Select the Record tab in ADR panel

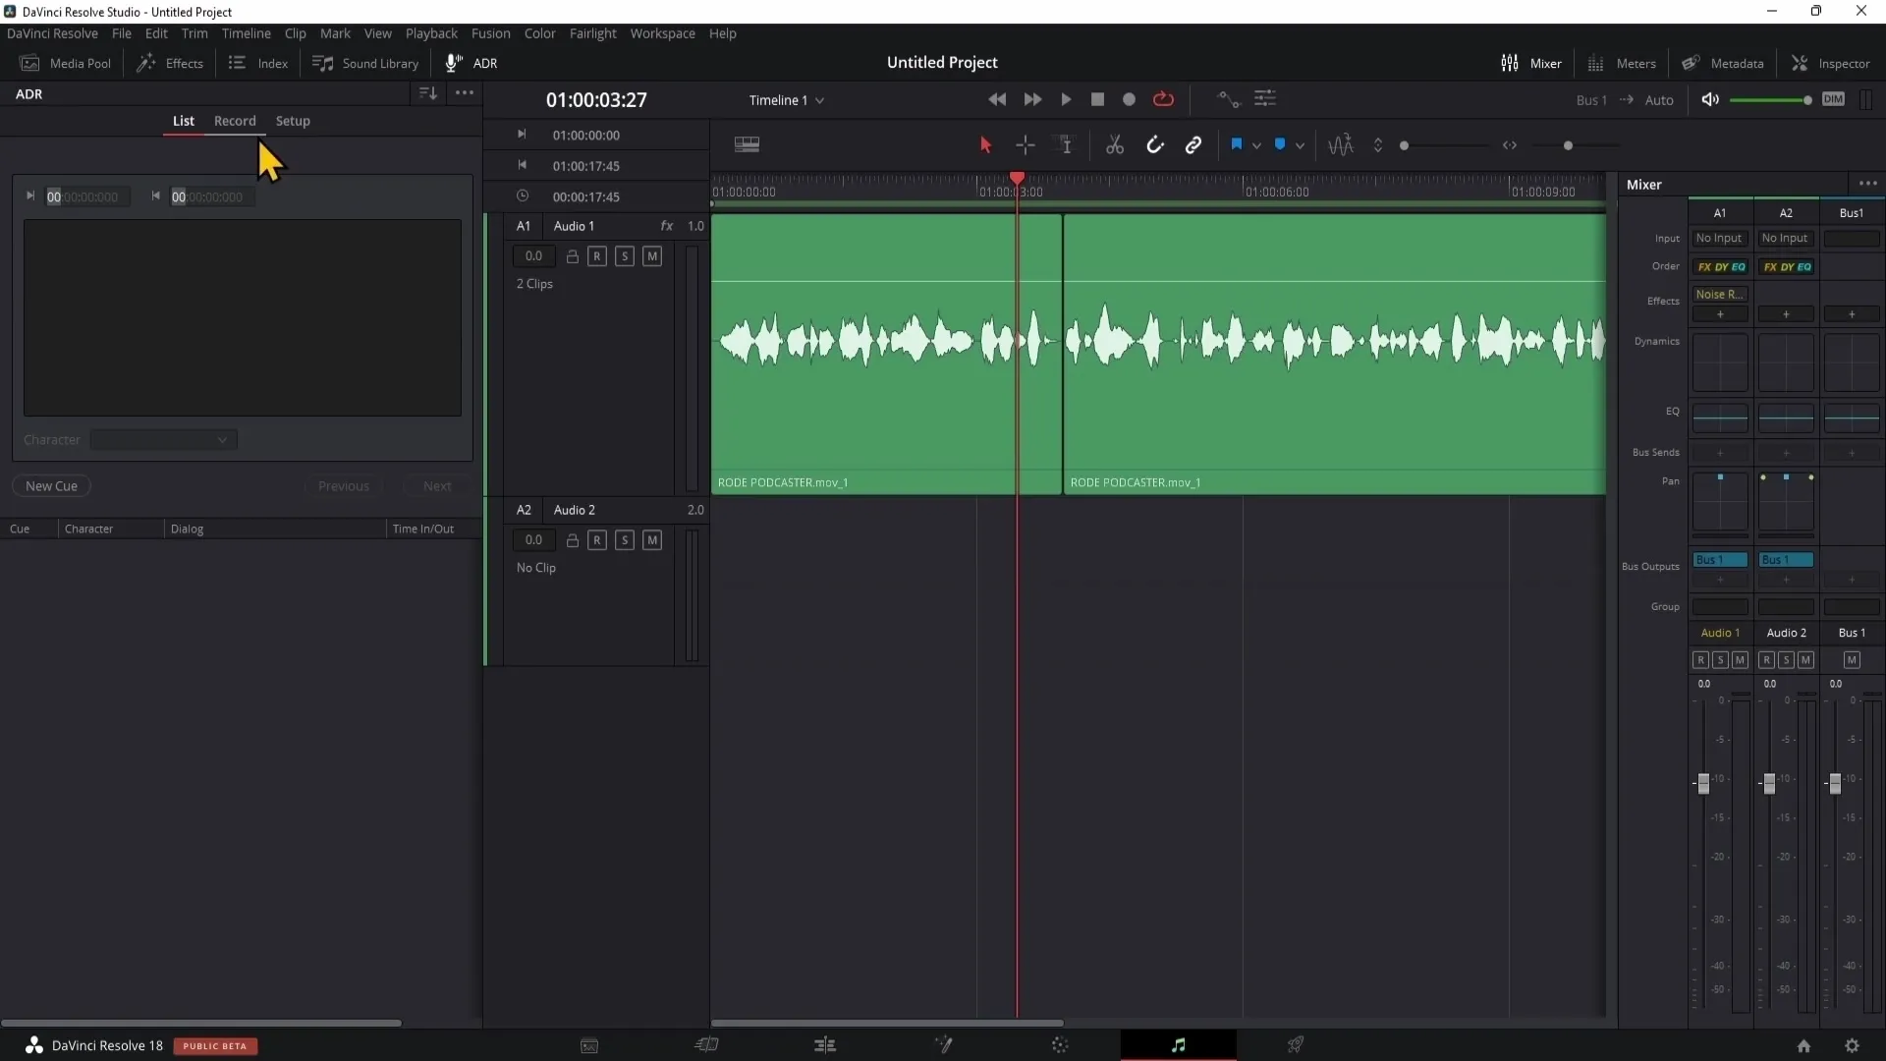tap(235, 119)
